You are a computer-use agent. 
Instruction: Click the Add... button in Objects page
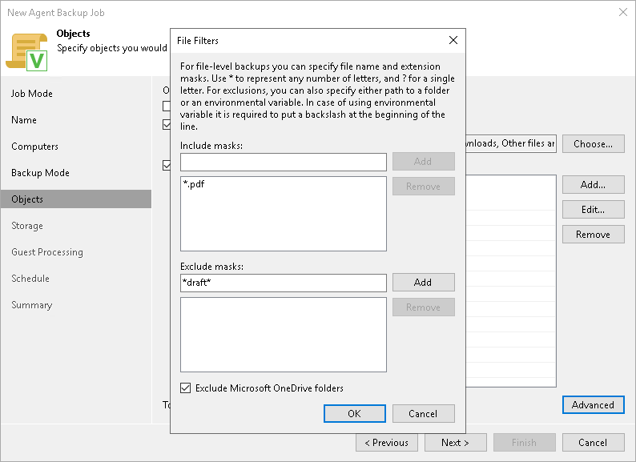593,184
